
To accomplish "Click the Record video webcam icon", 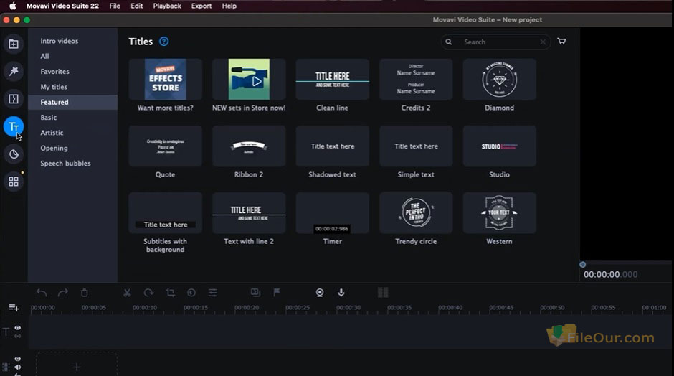I will (319, 293).
